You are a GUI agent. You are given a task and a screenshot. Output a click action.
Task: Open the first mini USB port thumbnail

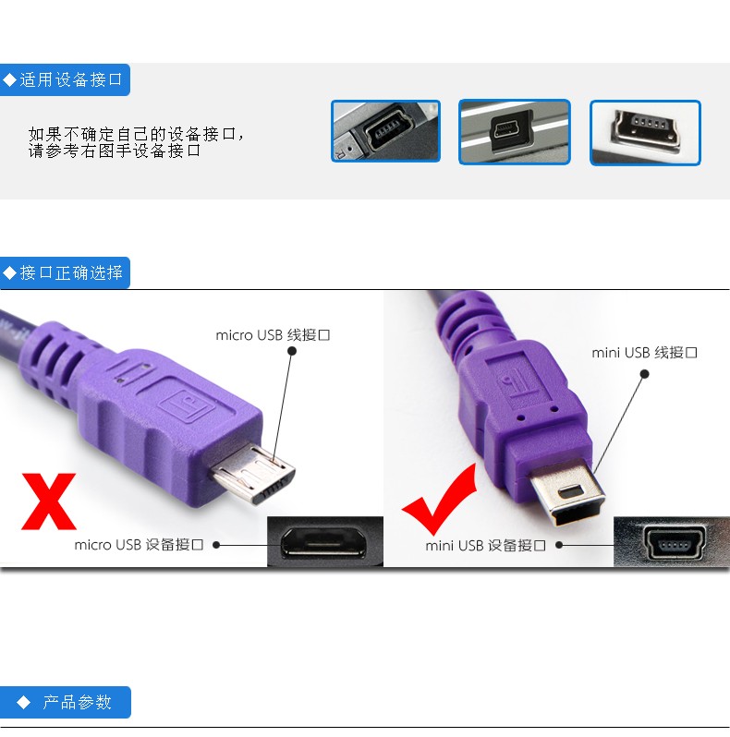[385, 131]
